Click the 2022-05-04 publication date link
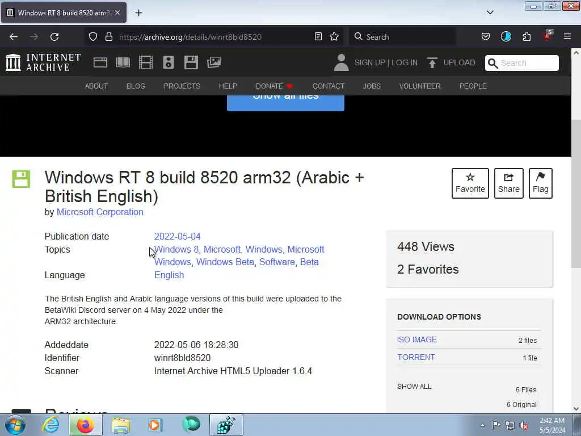 click(177, 237)
